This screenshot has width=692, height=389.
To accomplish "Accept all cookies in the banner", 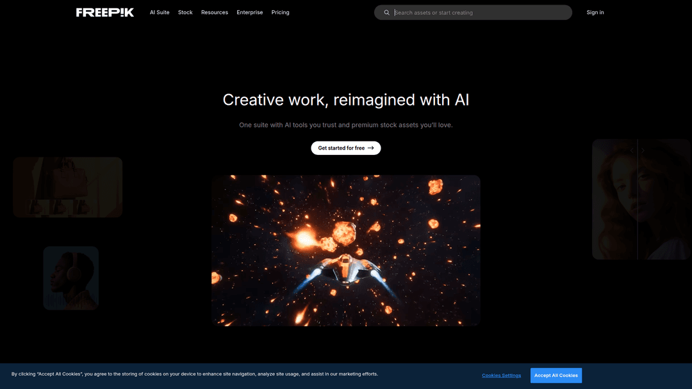I will tap(556, 376).
